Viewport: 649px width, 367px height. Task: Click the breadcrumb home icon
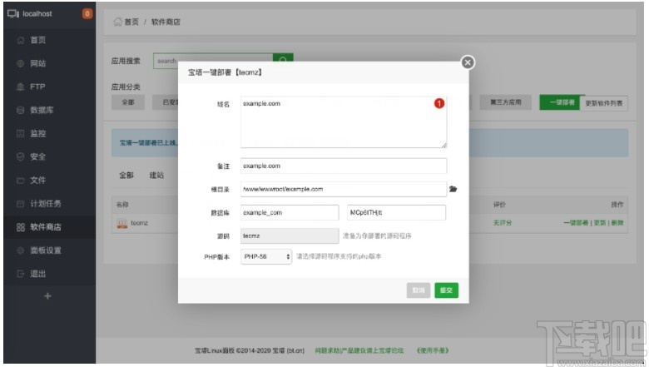(x=118, y=22)
